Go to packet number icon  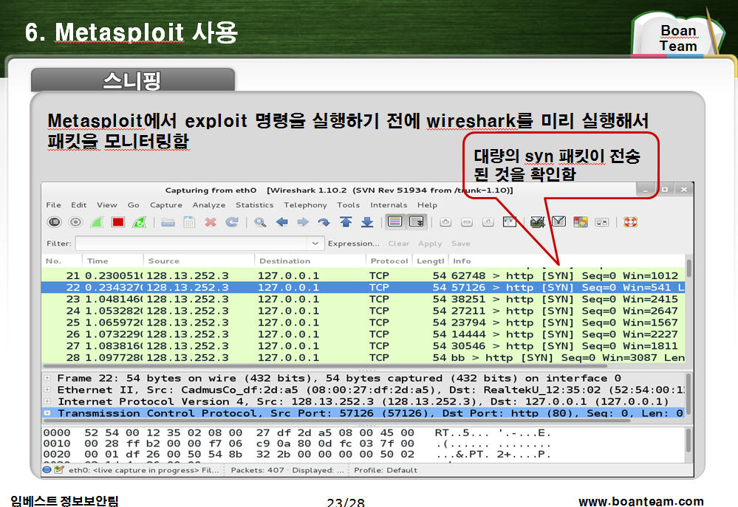pos(324,222)
